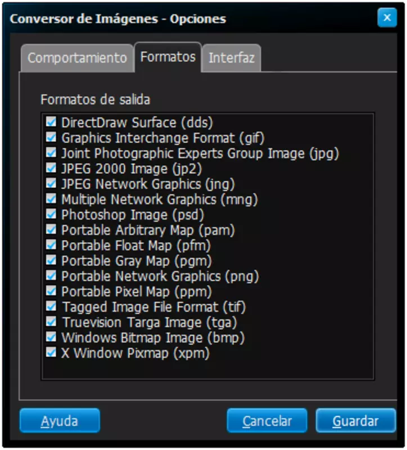Image resolution: width=407 pixels, height=450 pixels.
Task: Close the Opciones dialog window
Action: click(387, 18)
